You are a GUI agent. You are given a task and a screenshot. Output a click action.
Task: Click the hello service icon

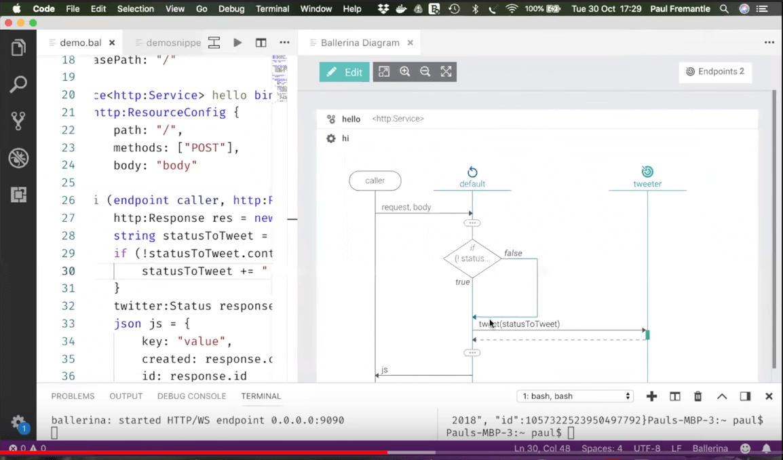coord(330,119)
